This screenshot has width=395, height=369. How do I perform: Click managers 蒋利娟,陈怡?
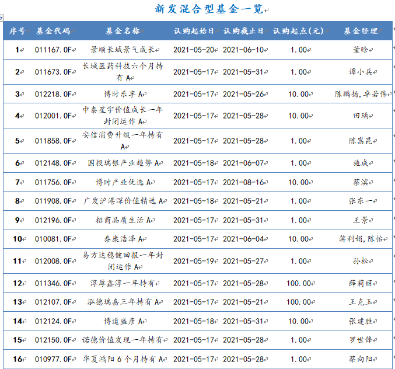click(361, 239)
